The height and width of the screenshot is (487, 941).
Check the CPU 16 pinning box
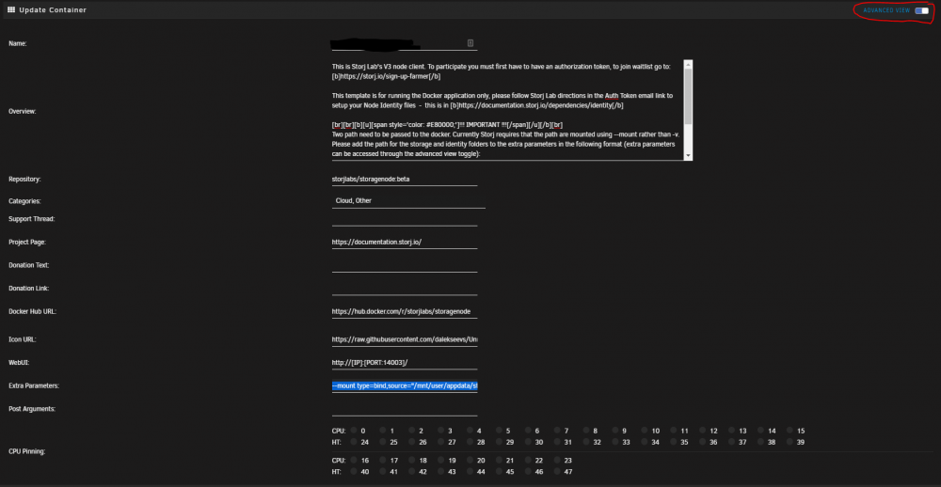pos(354,461)
